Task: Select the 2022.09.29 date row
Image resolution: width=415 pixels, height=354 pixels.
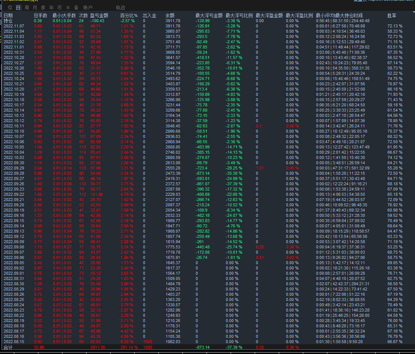Action: (14, 168)
